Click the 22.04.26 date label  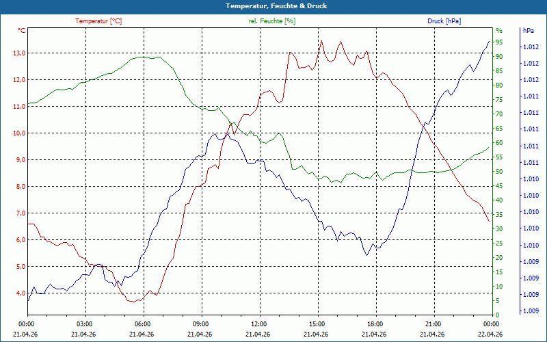(490, 334)
